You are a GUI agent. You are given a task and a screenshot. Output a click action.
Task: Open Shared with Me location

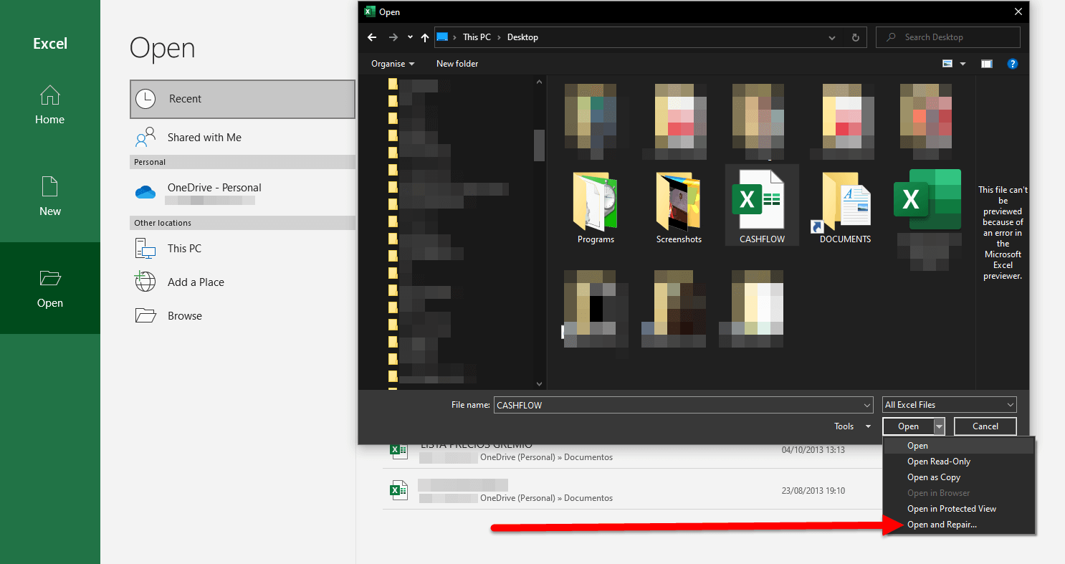242,137
